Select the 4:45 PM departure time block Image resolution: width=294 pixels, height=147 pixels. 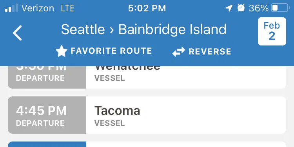[47, 115]
